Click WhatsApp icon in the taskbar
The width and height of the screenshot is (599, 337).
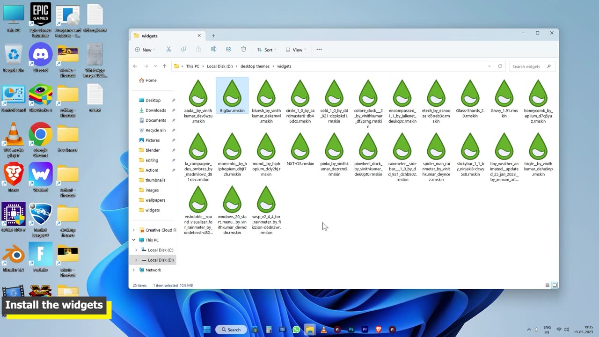[x=296, y=330]
